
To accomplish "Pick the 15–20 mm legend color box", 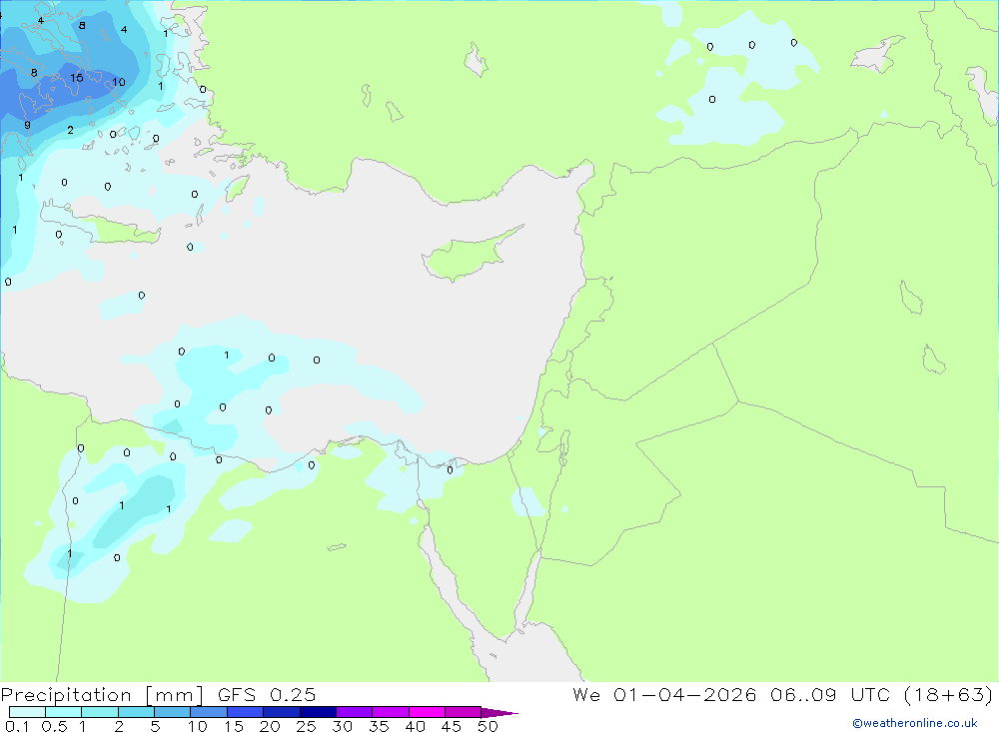I will pos(245,712).
